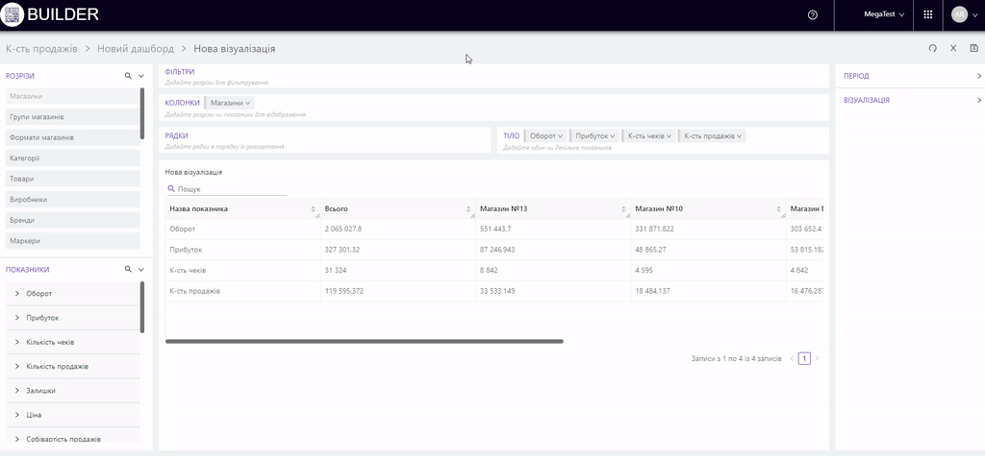Click the refresh visualization icon

pos(932,48)
